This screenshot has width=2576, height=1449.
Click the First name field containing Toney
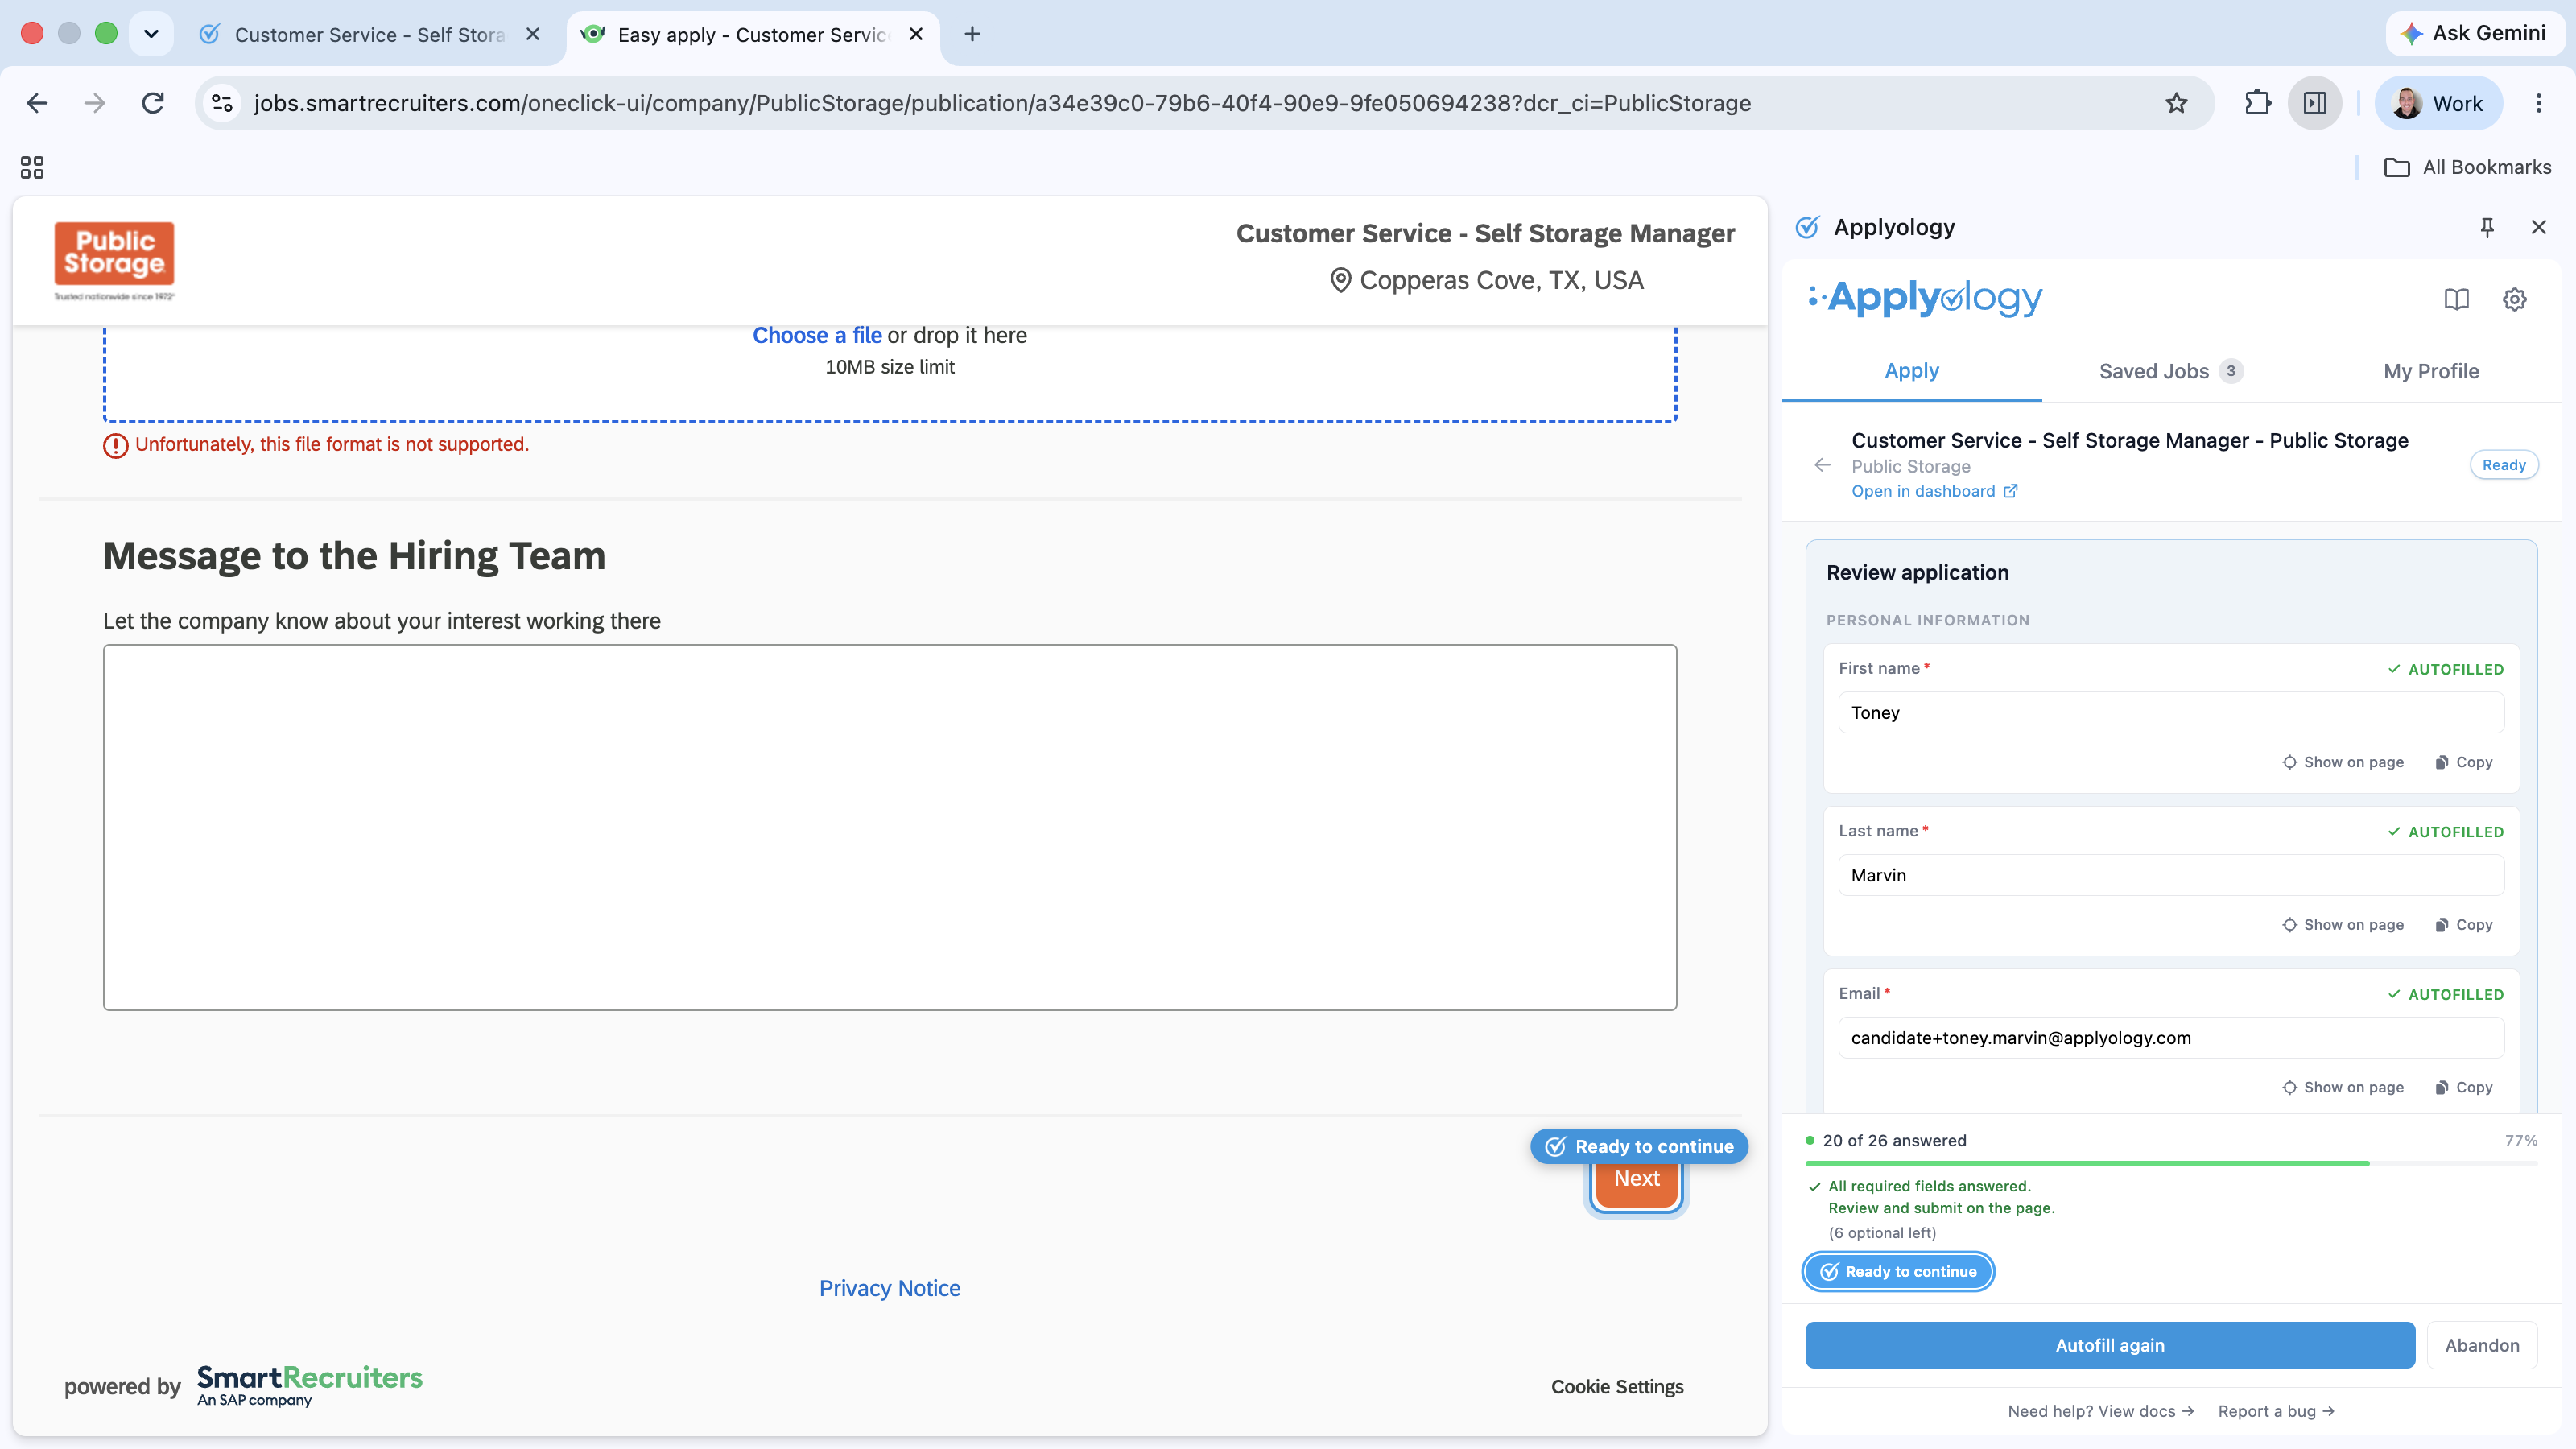tap(2171, 713)
